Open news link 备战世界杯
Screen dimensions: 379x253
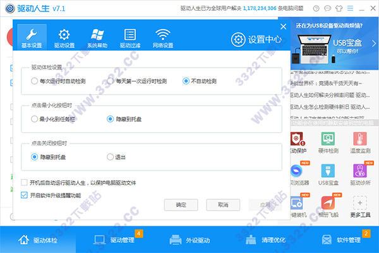click(326, 83)
